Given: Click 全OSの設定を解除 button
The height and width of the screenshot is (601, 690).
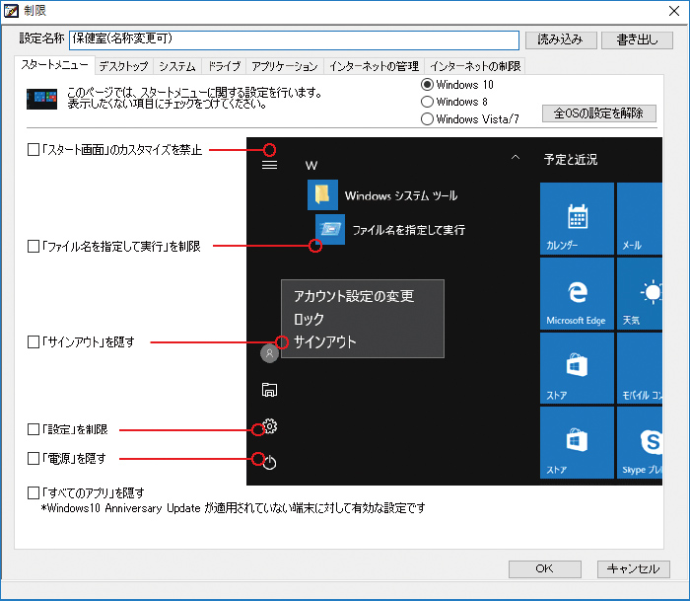Looking at the screenshot, I should coord(599,113).
